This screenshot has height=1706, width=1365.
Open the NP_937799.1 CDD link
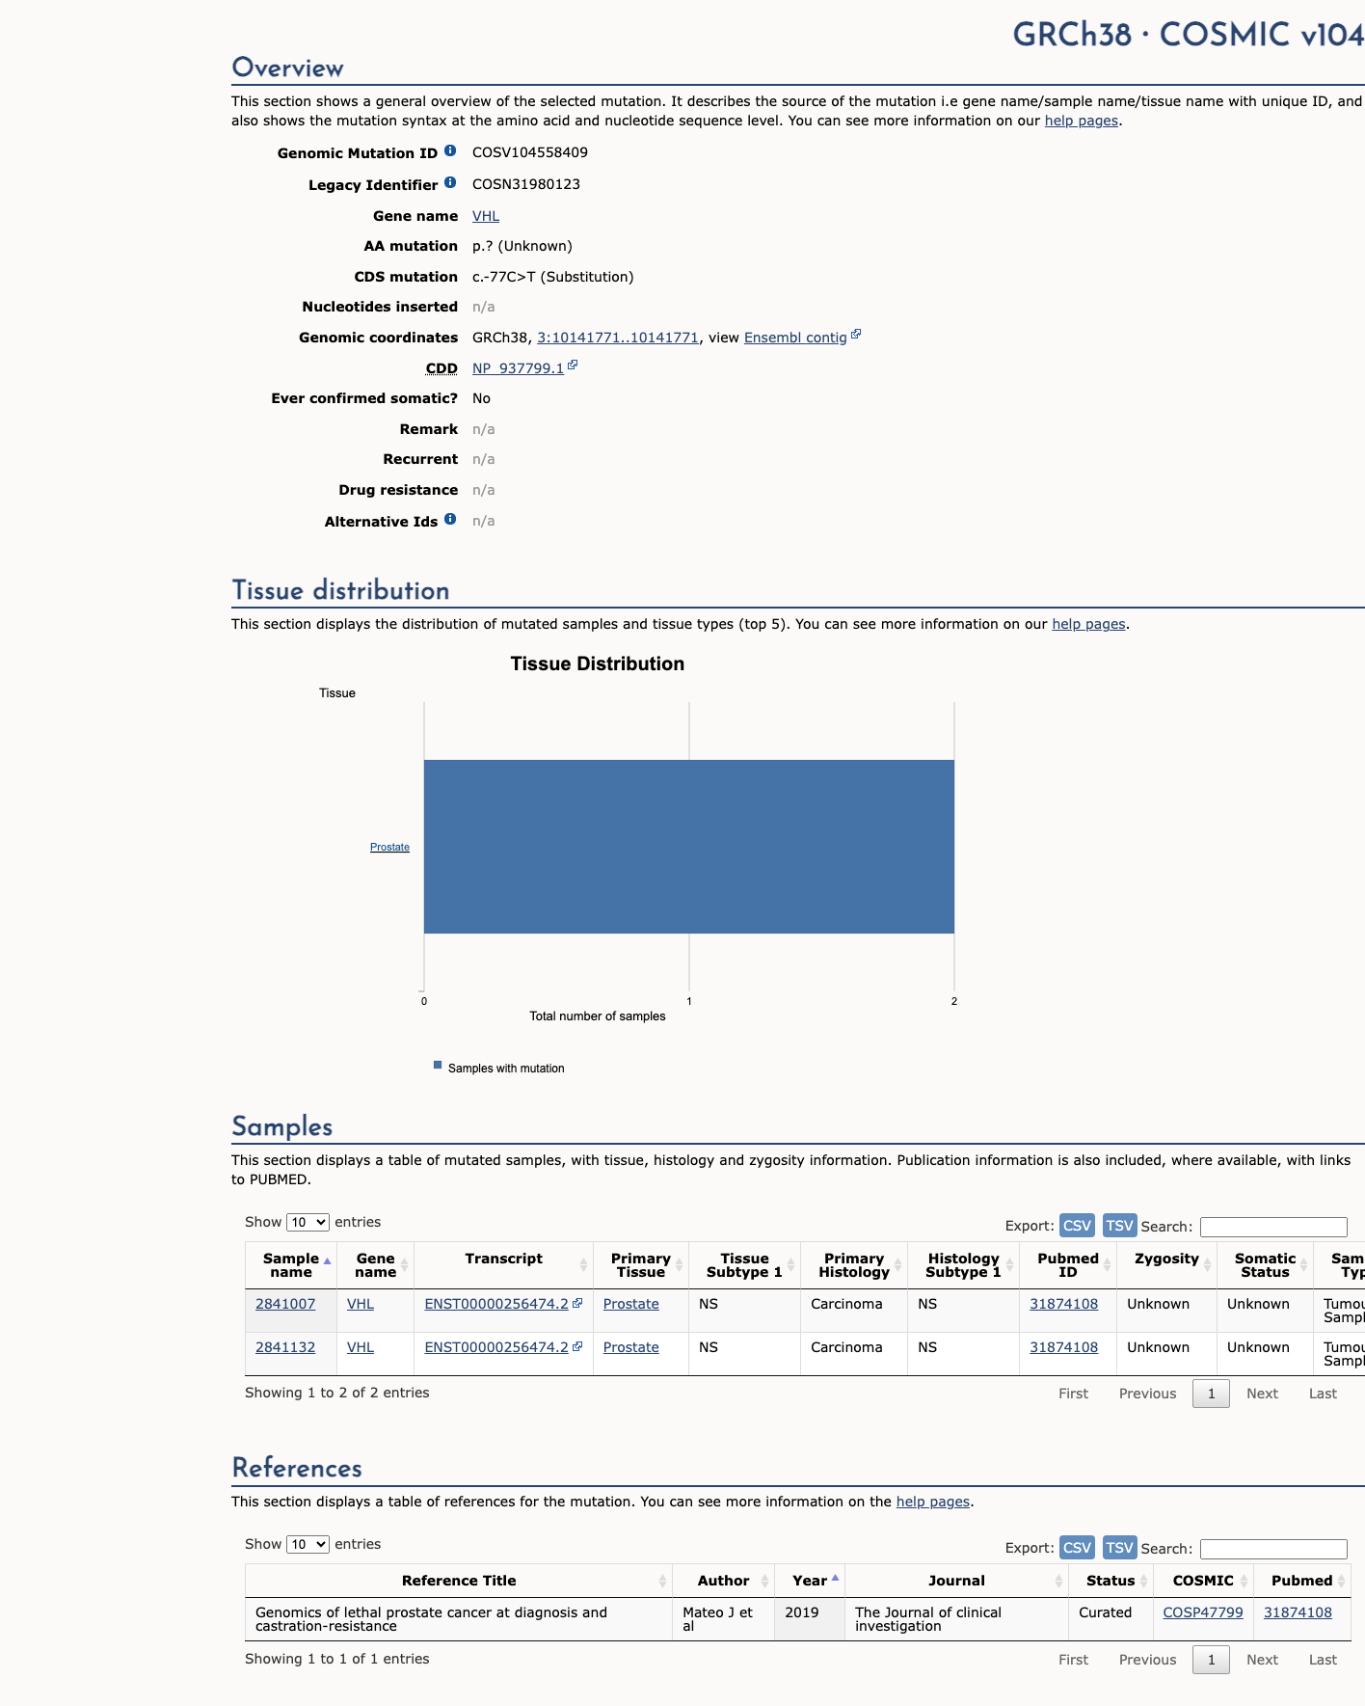point(518,368)
